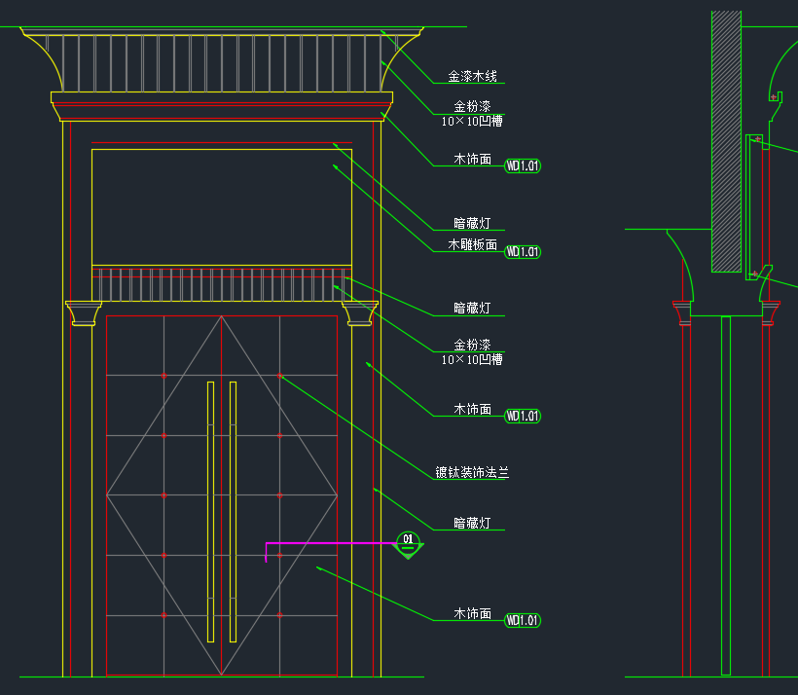
Task: Click the WD1.01 tag directly above 镀钛装饰法兰
Action: pyautogui.click(x=523, y=416)
